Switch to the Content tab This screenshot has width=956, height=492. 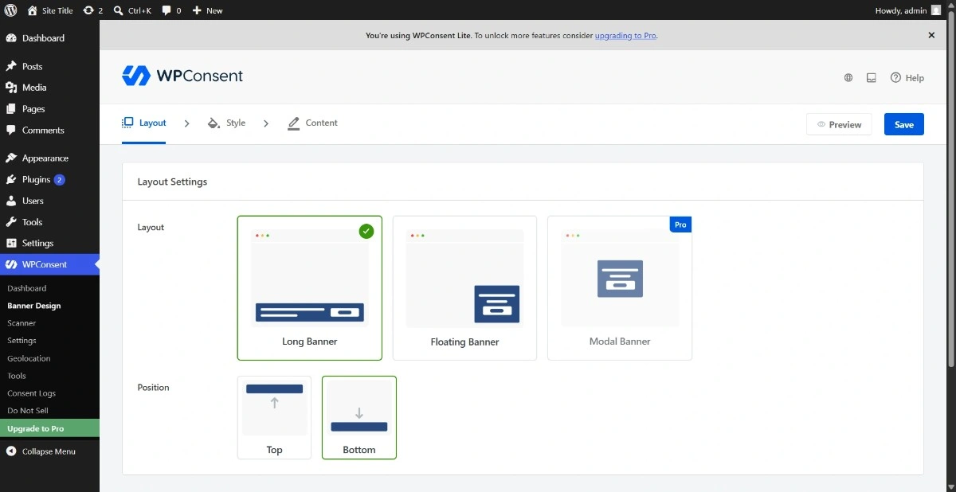click(x=312, y=123)
